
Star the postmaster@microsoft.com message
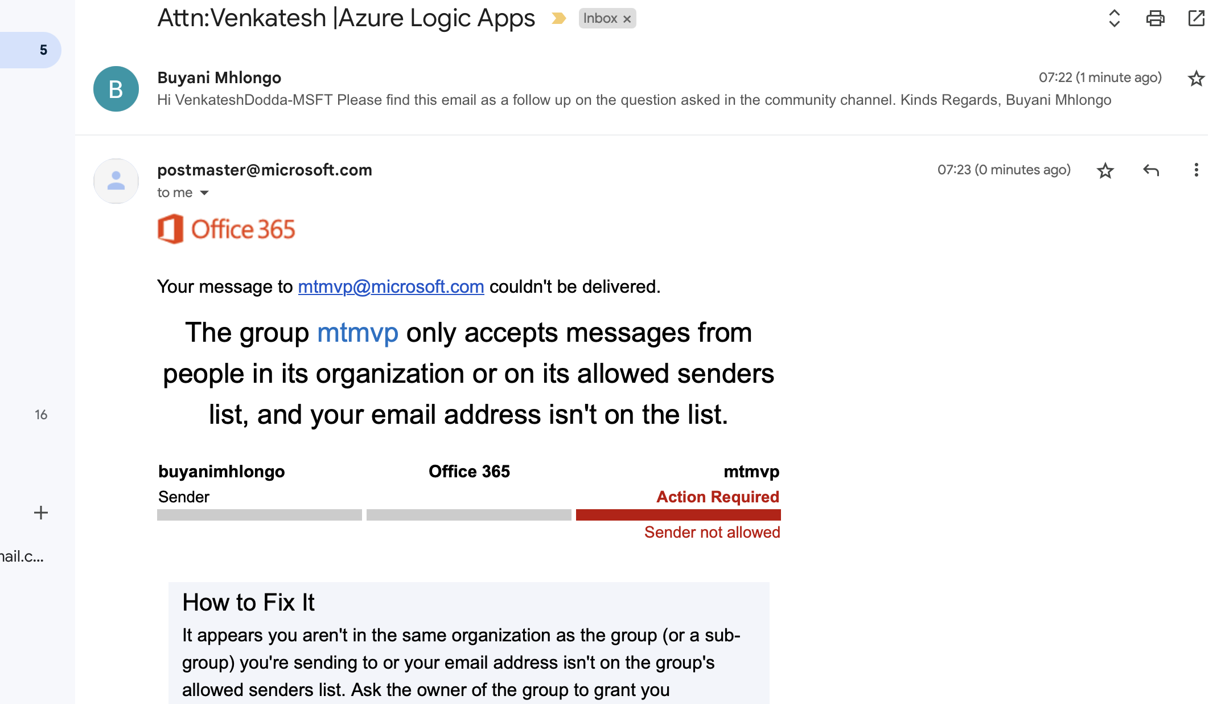point(1105,170)
